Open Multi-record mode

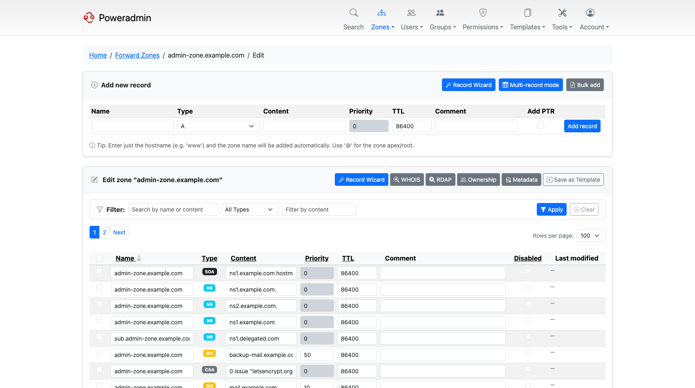click(x=531, y=85)
